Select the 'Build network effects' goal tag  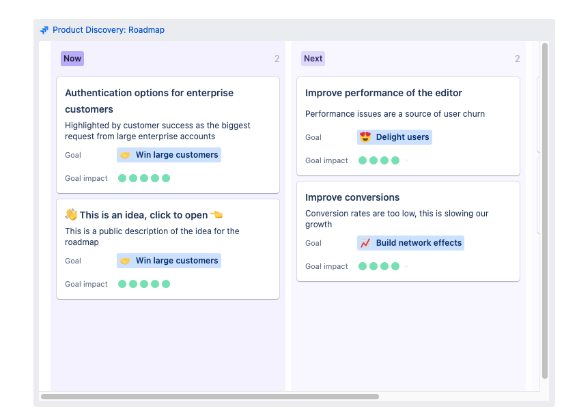(x=410, y=242)
